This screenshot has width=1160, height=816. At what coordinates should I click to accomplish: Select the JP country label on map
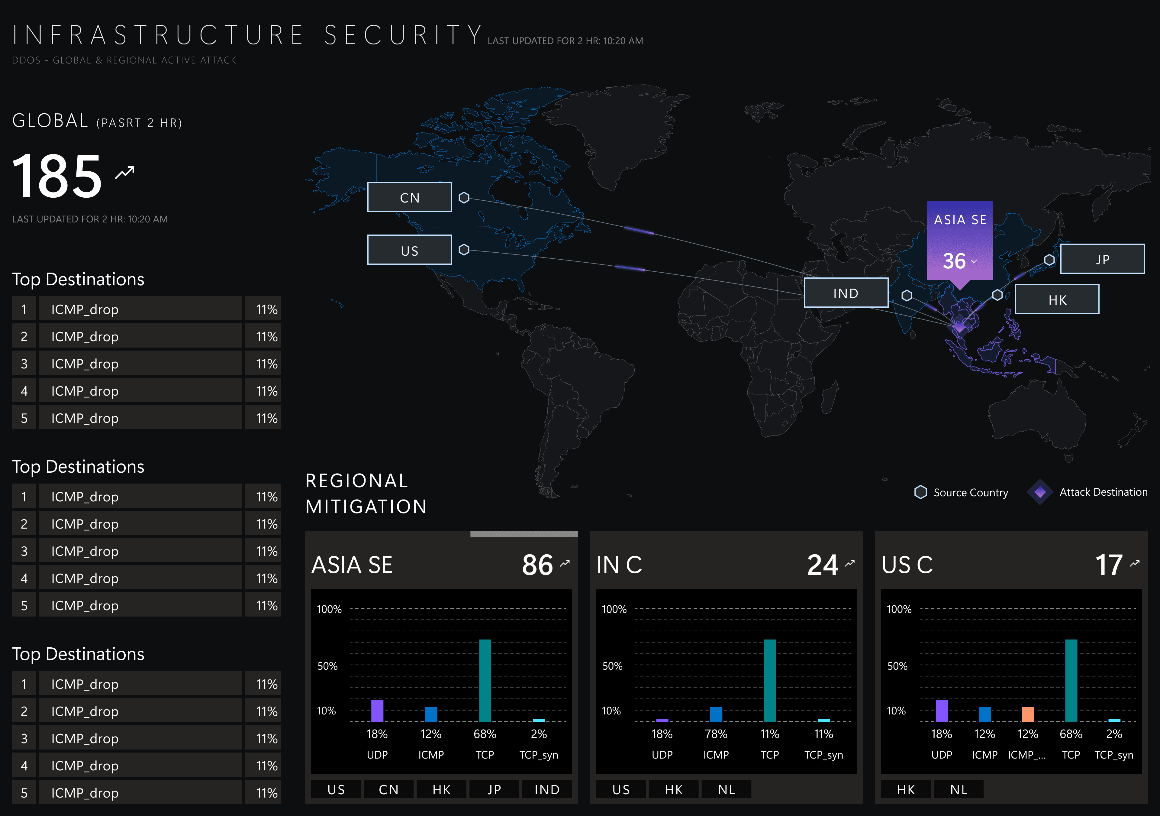tap(1102, 259)
